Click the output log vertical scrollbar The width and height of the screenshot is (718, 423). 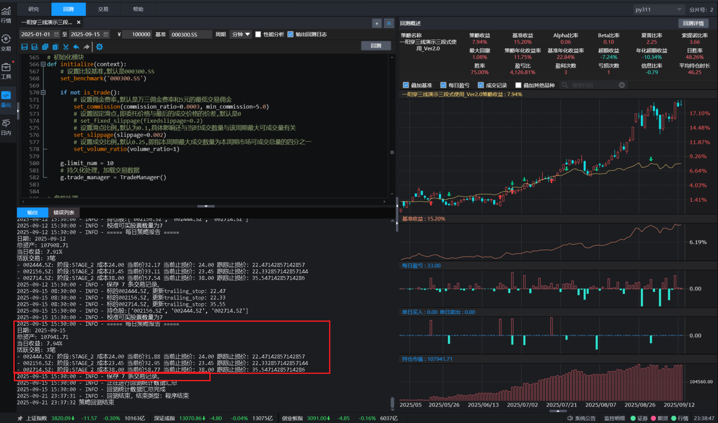pyautogui.click(x=392, y=403)
